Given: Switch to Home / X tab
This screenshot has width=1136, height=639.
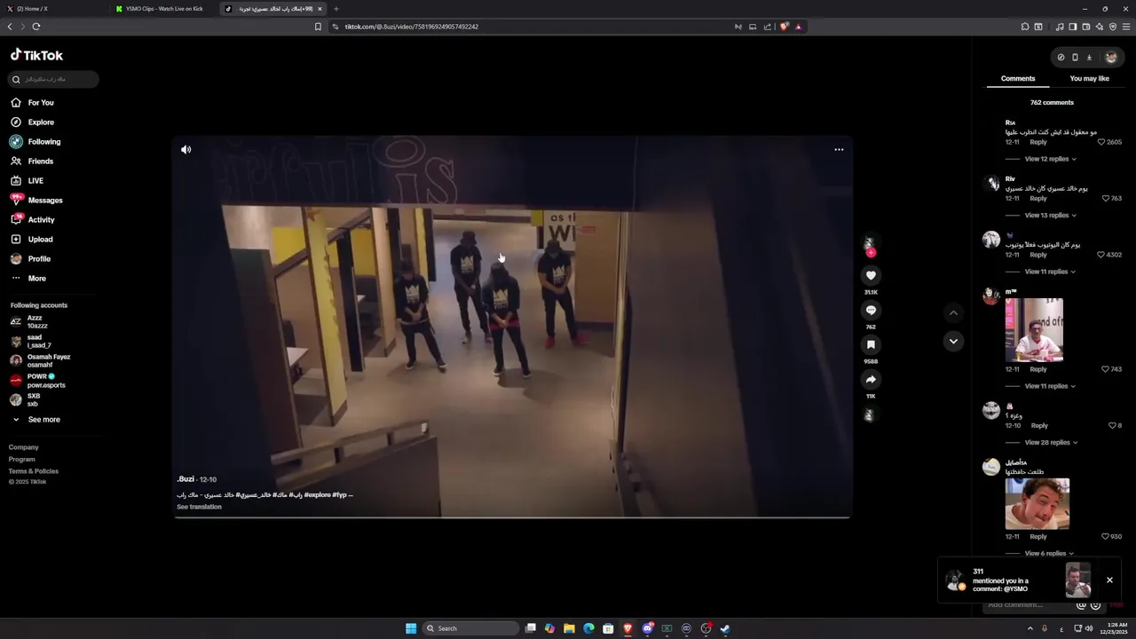Looking at the screenshot, I should (54, 9).
